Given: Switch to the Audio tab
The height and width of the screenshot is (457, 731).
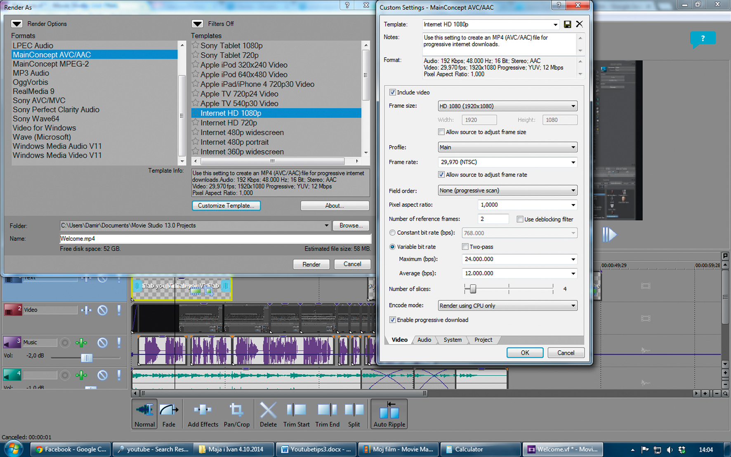Looking at the screenshot, I should 424,340.
